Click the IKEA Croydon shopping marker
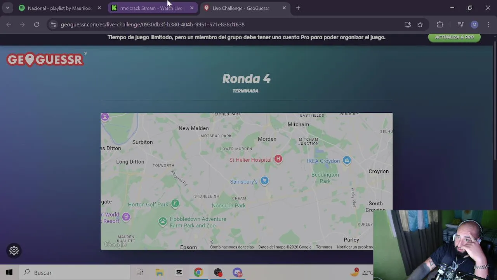Image resolution: width=497 pixels, height=280 pixels. coord(347,160)
